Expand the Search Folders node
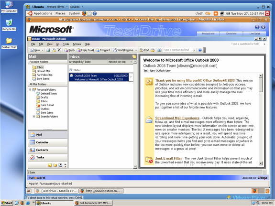Viewport: 275px width, 206px height. tap(34, 117)
